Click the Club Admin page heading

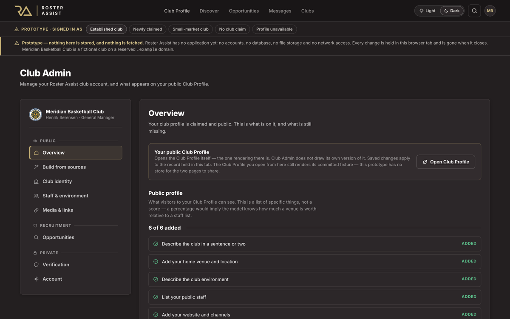45,73
